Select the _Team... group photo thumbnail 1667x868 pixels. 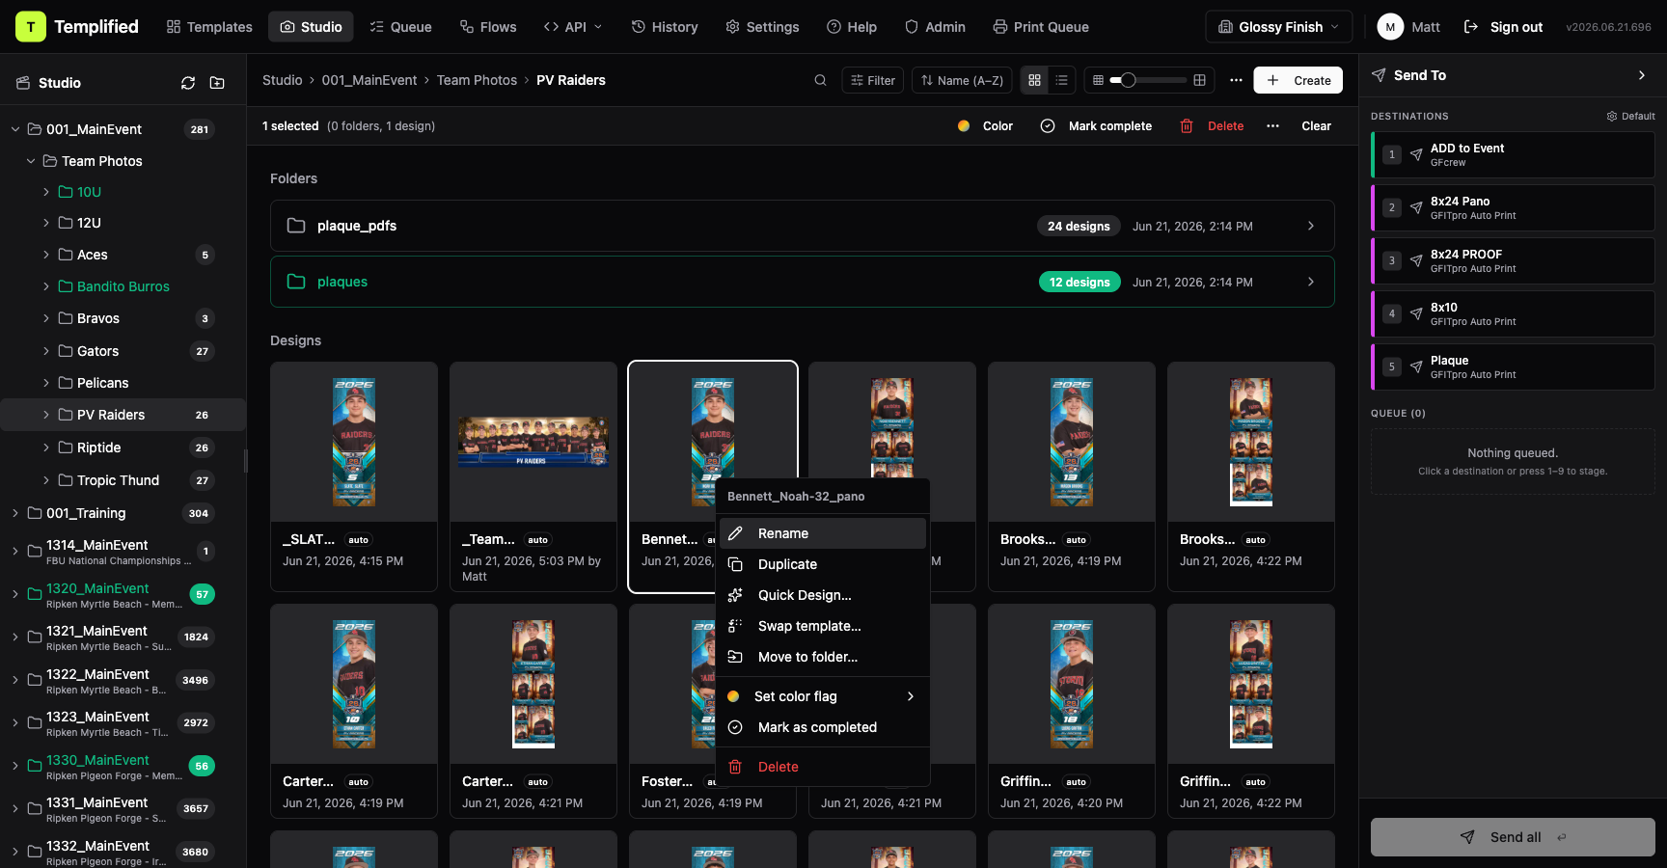(x=533, y=442)
